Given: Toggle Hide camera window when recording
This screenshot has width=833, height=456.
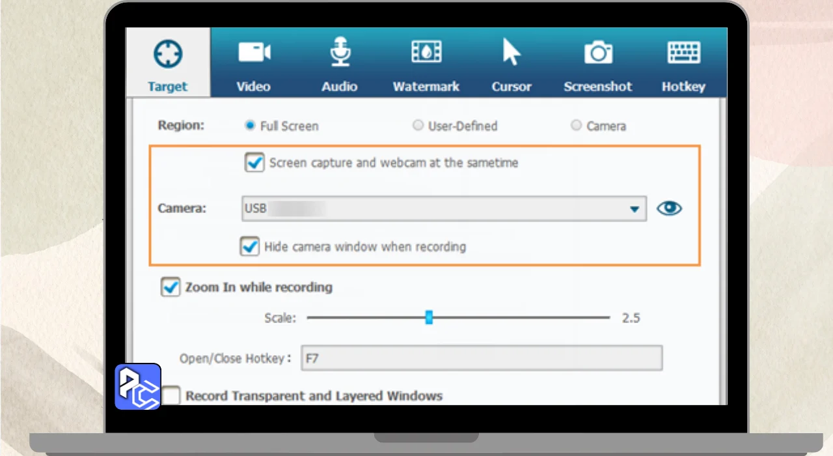Looking at the screenshot, I should [250, 247].
